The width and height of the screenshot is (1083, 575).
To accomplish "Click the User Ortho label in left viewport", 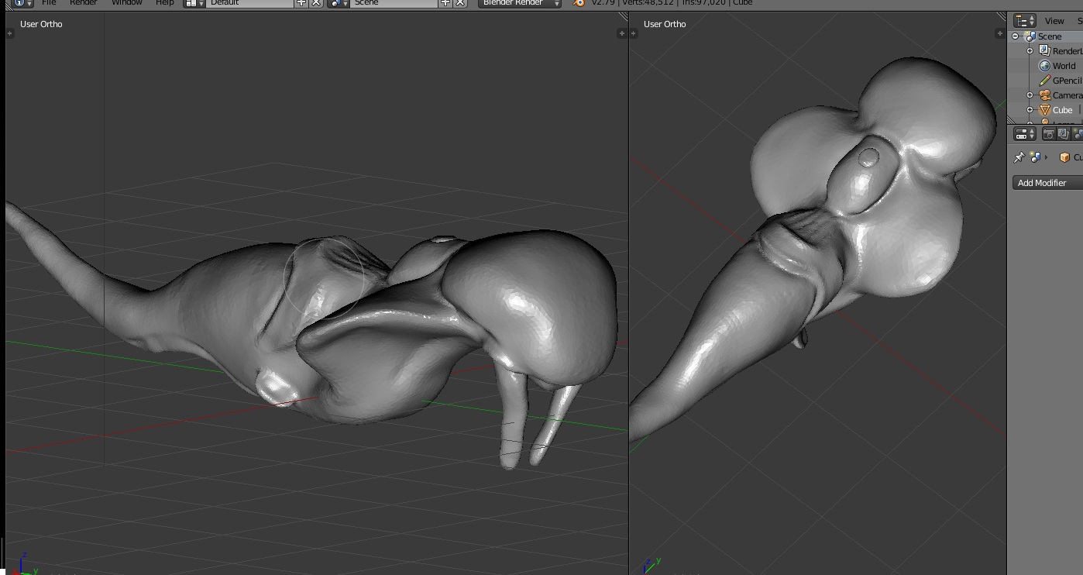I will pyautogui.click(x=41, y=24).
